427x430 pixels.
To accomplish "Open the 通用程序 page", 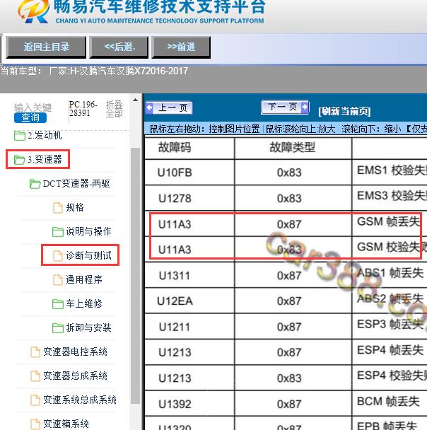I will pyautogui.click(x=84, y=280).
